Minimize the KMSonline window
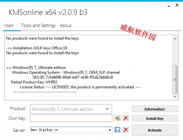This screenshot has height=140, width=183. click(169, 6)
